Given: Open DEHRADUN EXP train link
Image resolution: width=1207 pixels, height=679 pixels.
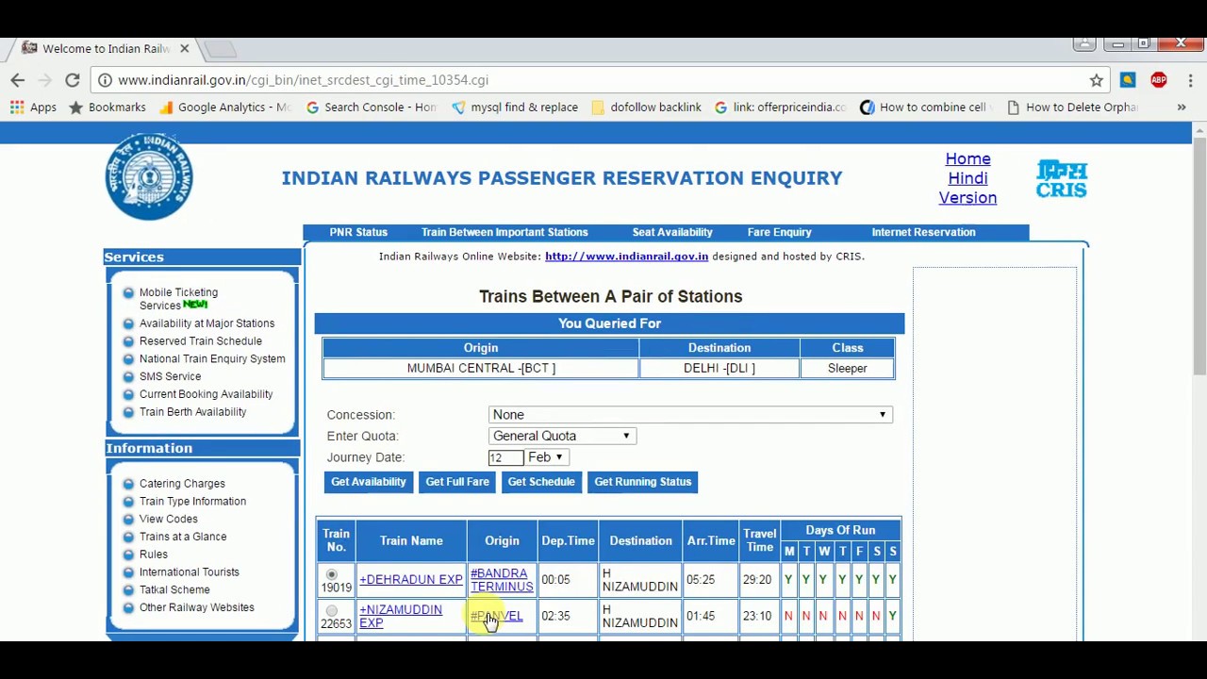Looking at the screenshot, I should pyautogui.click(x=411, y=580).
